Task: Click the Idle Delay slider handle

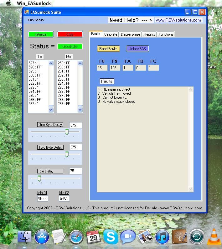Action: (39, 178)
